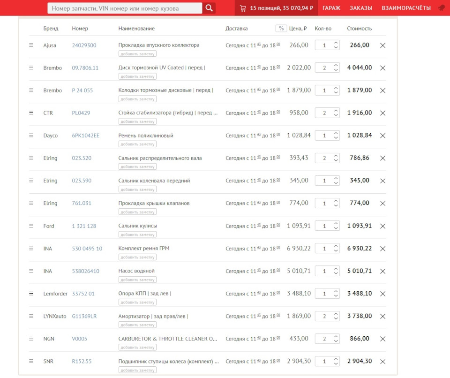Click the megaphone notification icon

[441, 8]
